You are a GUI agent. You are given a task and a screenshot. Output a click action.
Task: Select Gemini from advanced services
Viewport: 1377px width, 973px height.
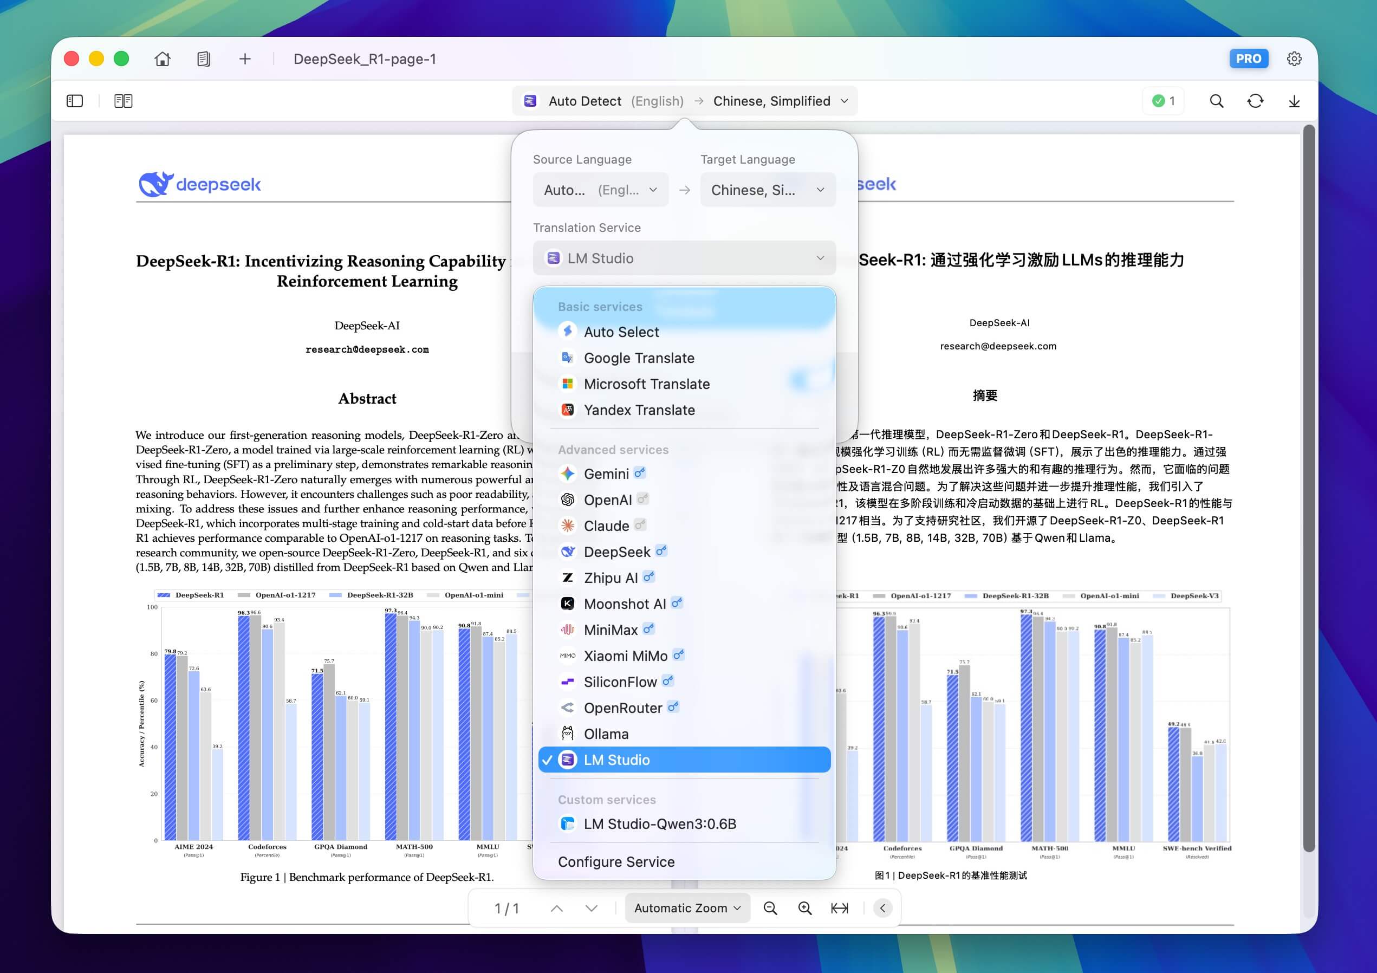click(x=684, y=474)
